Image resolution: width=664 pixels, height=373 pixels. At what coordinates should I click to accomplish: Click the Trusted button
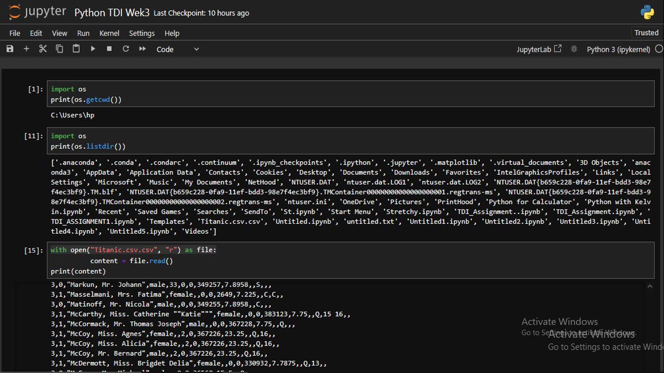(x=646, y=33)
